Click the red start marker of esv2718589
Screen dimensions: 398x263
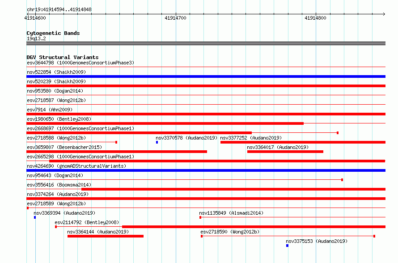point(28,208)
